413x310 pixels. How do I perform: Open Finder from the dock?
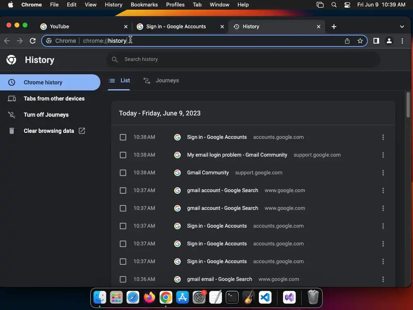tap(100, 297)
